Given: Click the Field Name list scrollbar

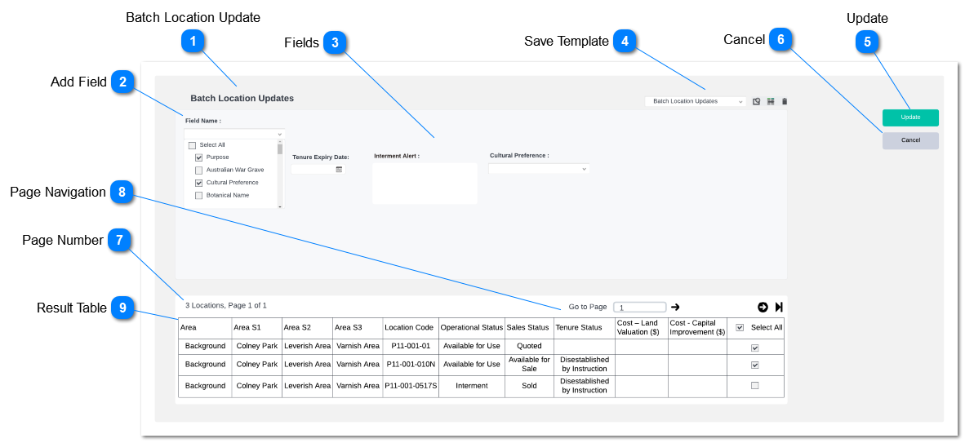Looking at the screenshot, I should (x=280, y=175).
